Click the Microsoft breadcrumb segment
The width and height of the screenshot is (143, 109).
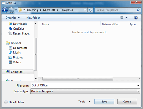(x=49, y=10)
